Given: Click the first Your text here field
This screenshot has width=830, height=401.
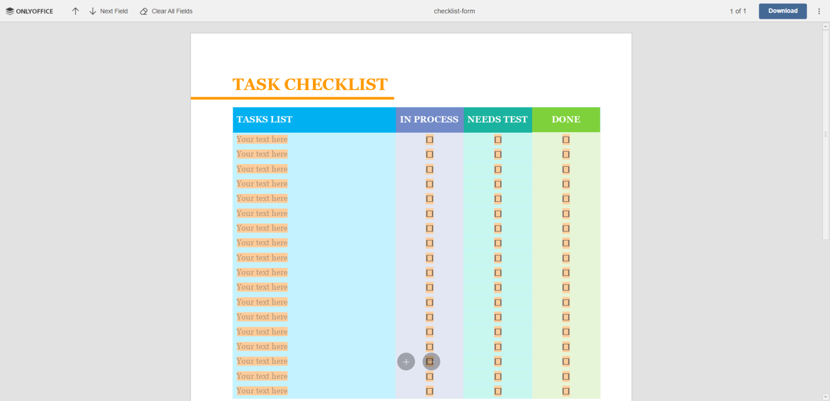Looking at the screenshot, I should click(262, 139).
